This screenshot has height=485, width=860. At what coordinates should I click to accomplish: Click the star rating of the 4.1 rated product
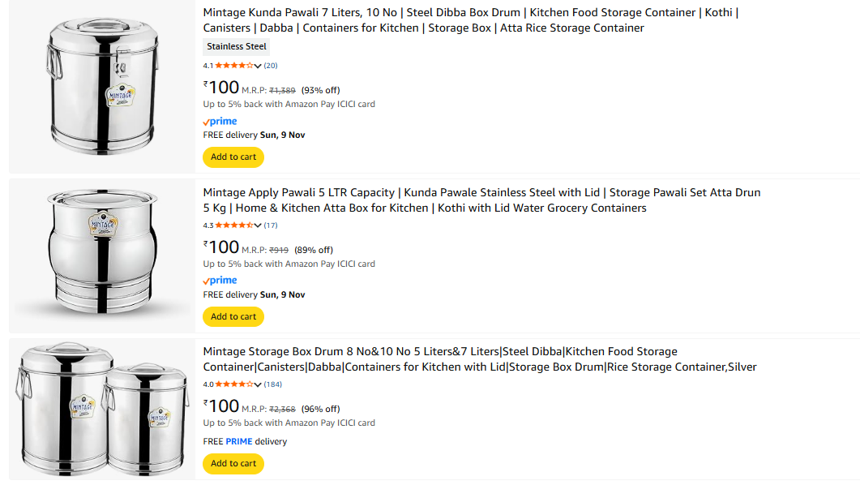(x=233, y=66)
